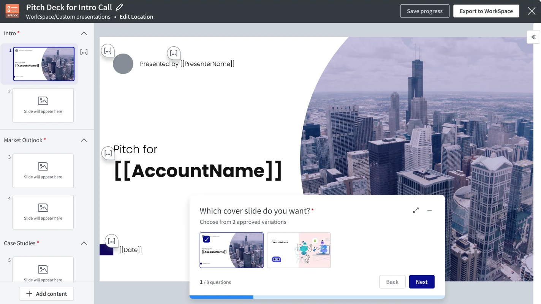The image size is (541, 304).
Task: Close the presentation editor
Action: point(532,11)
